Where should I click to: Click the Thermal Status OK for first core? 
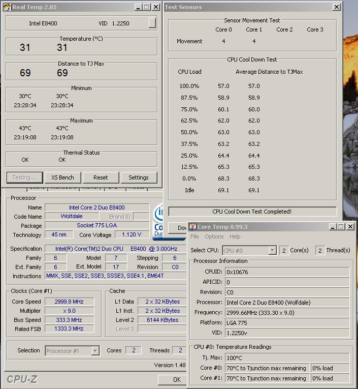(x=25, y=160)
